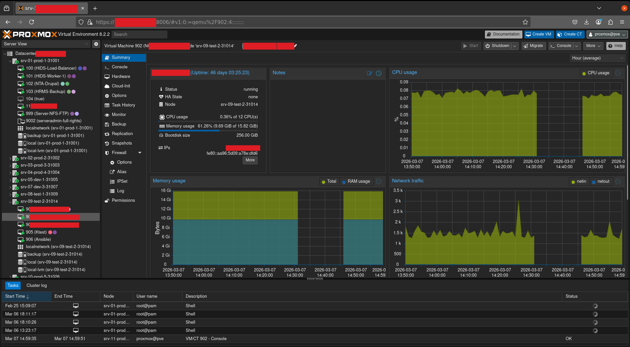Open the Hardware section

click(x=124, y=77)
